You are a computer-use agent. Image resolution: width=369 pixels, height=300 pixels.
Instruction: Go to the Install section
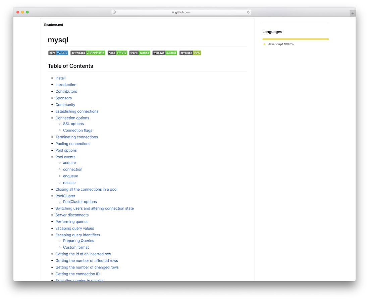pyautogui.click(x=60, y=78)
